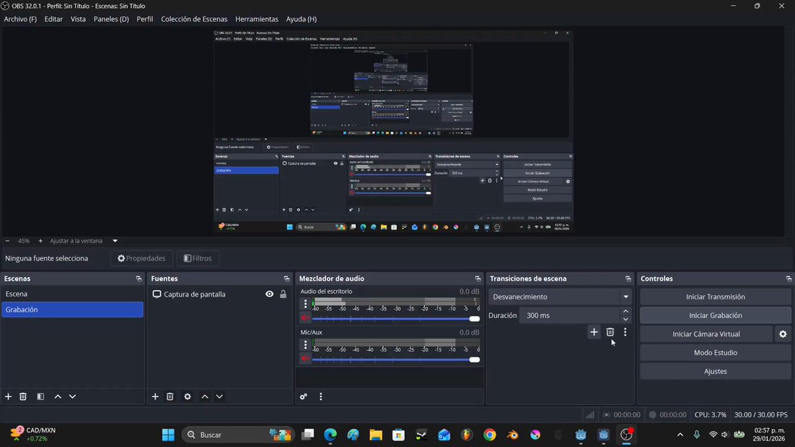The height and width of the screenshot is (447, 795).
Task: Add a new scene with plus icon
Action: [9, 397]
